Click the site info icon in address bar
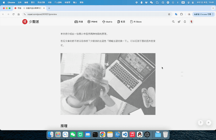Screen dimensions: 216x140 pyautogui.click(x=25, y=14)
